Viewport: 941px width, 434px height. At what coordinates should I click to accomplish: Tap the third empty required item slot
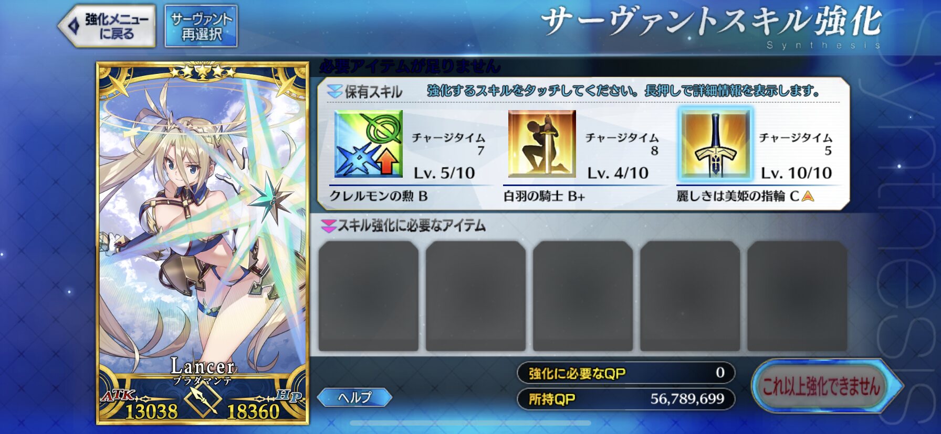(583, 296)
